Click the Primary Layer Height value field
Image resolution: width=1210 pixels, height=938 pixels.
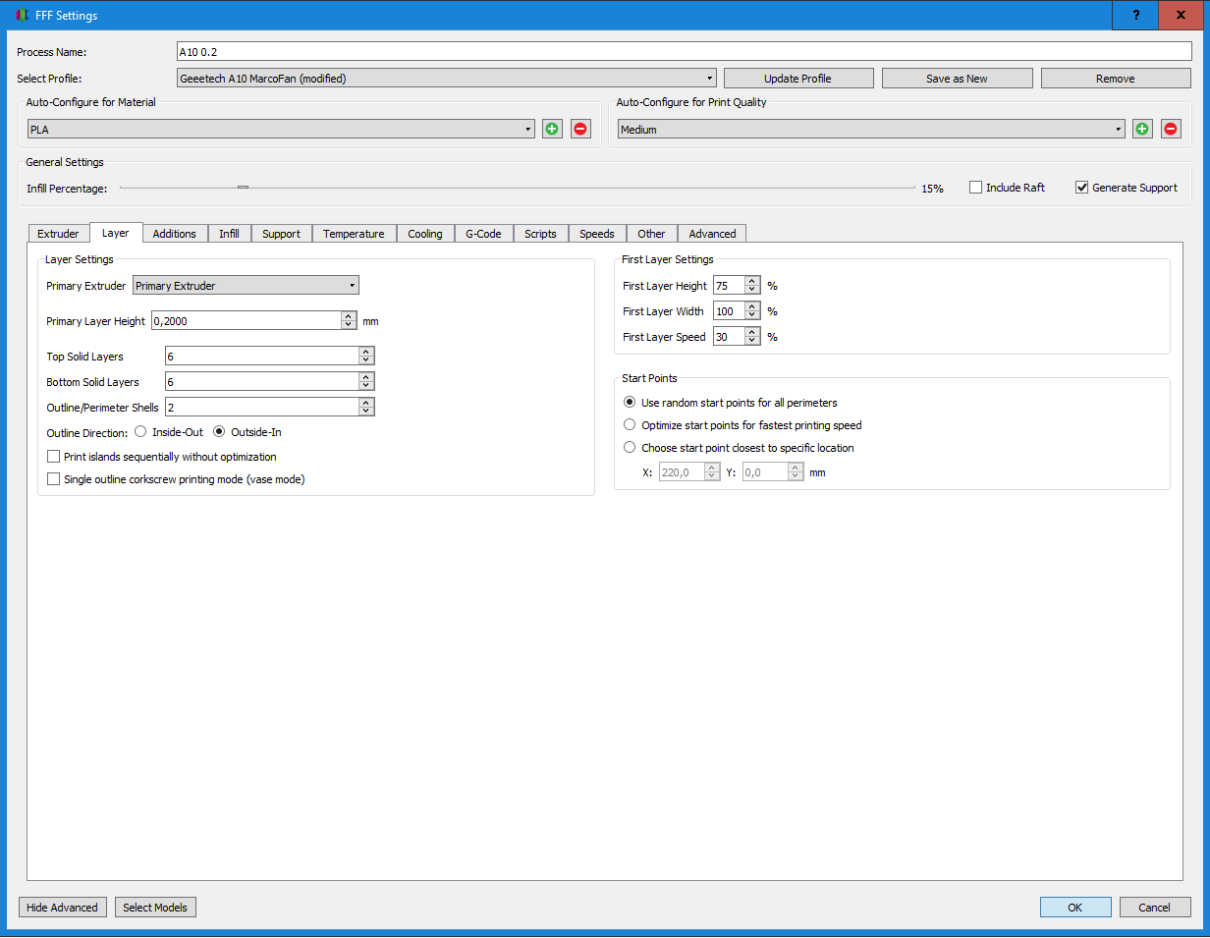tap(247, 321)
